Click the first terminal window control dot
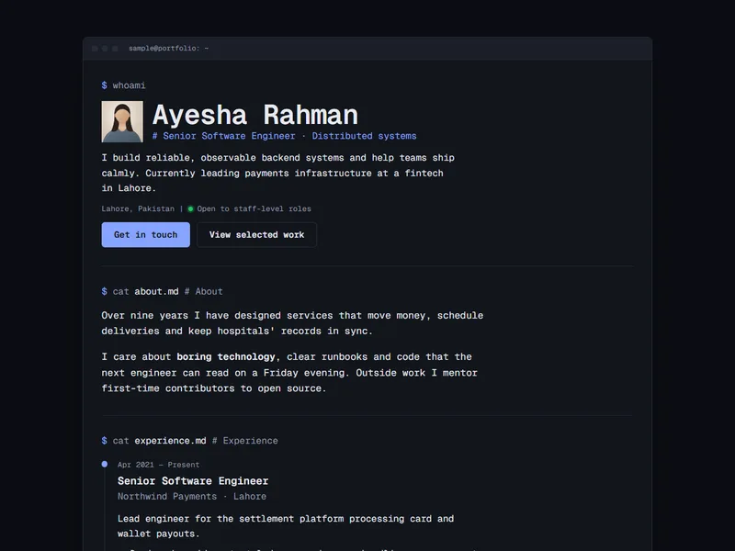The height and width of the screenshot is (551, 735). tap(95, 49)
